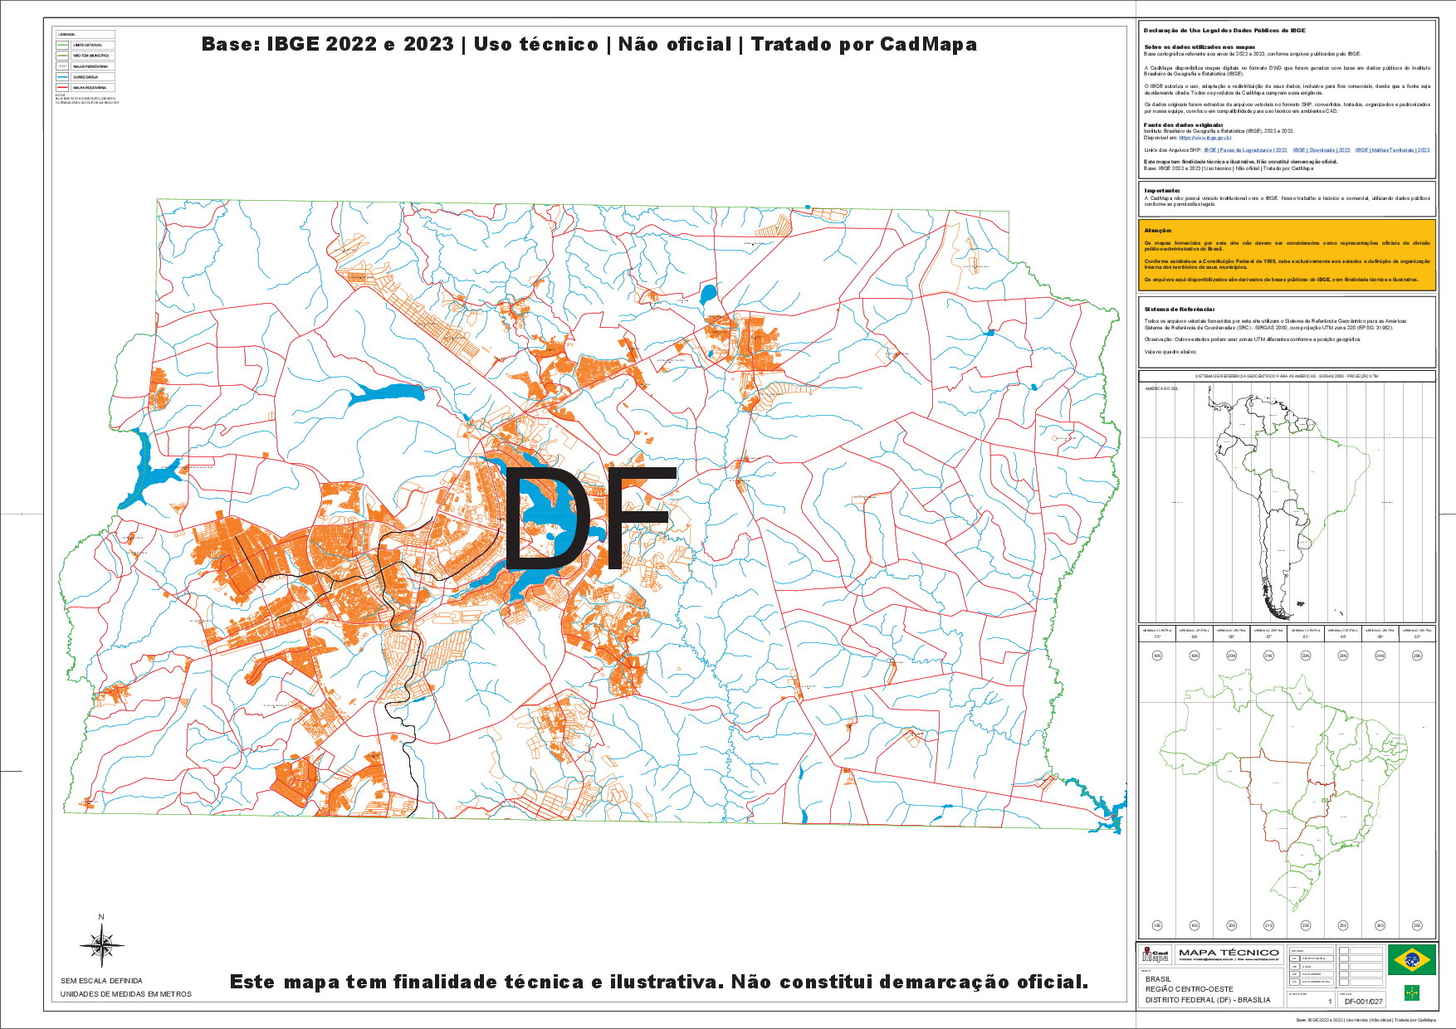Click an empty revision checkbox in the title block
1456x1029 pixels.
(1344, 951)
